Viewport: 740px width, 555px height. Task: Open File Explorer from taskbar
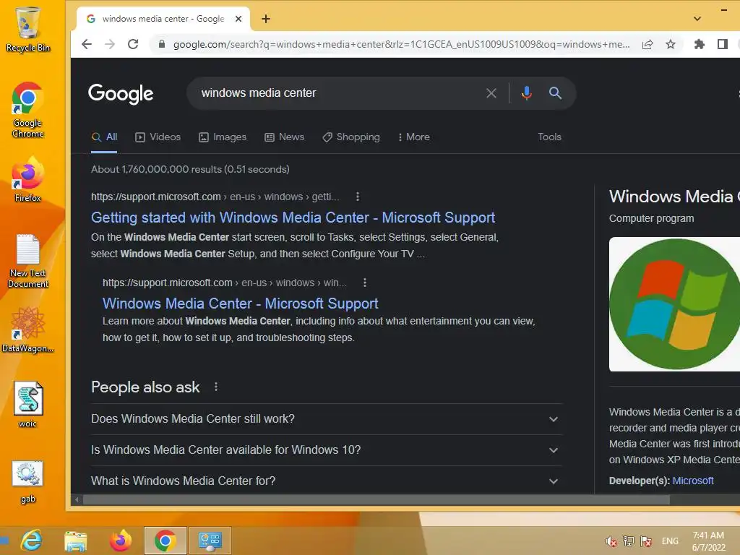coord(75,541)
